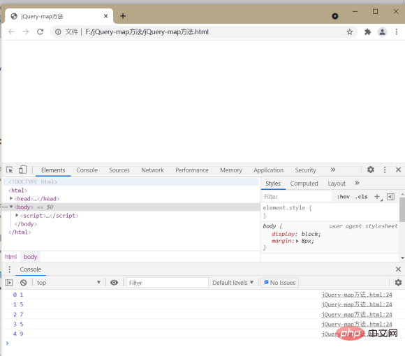Click the html breadcrumb
The width and height of the screenshot is (405, 356).
pyautogui.click(x=11, y=257)
